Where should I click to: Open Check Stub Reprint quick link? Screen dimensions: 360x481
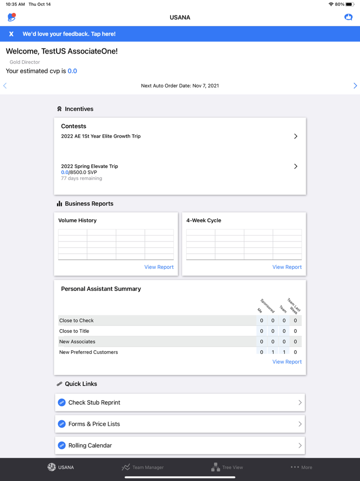point(180,403)
